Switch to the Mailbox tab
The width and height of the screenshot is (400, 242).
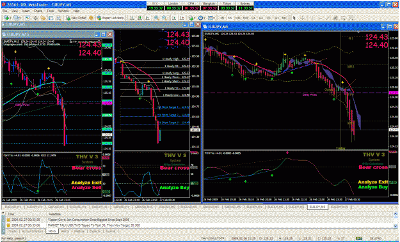[79, 231]
